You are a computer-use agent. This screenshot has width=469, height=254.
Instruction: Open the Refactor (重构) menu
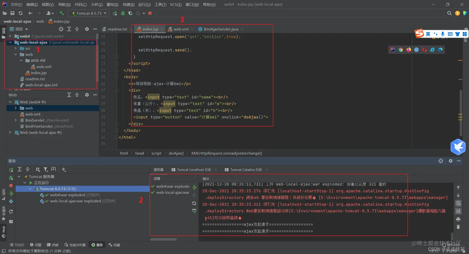tap(112, 4)
